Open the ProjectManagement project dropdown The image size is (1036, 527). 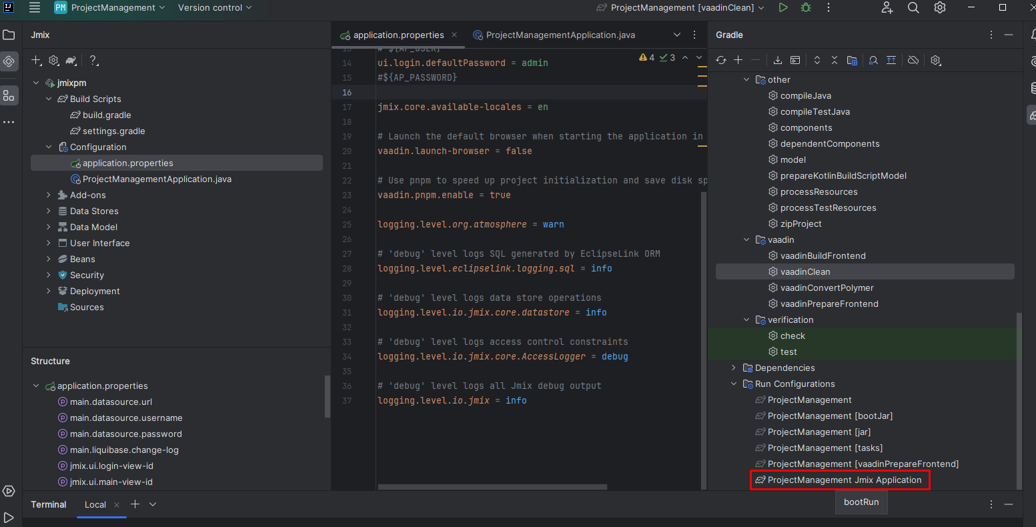click(109, 7)
